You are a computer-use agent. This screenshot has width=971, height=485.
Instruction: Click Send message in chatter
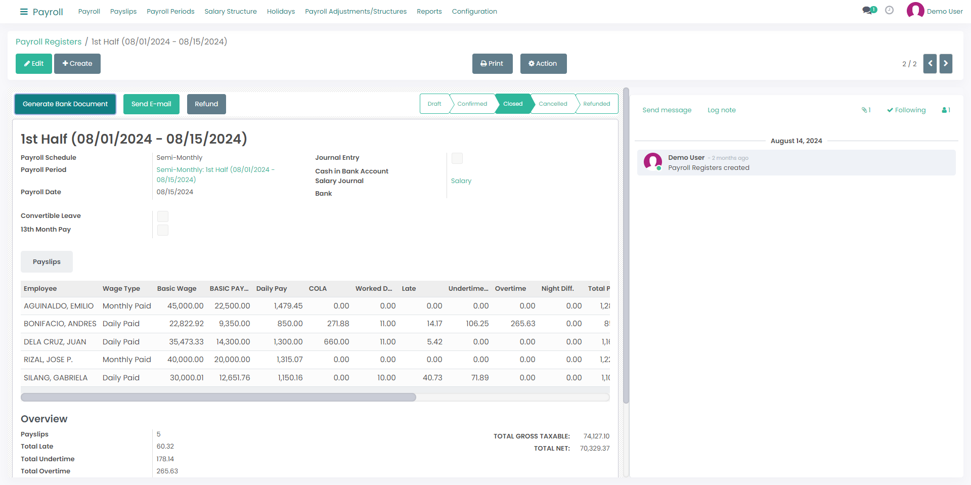[x=667, y=110]
